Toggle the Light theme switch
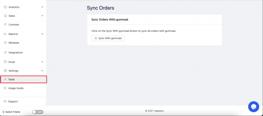 point(38,112)
